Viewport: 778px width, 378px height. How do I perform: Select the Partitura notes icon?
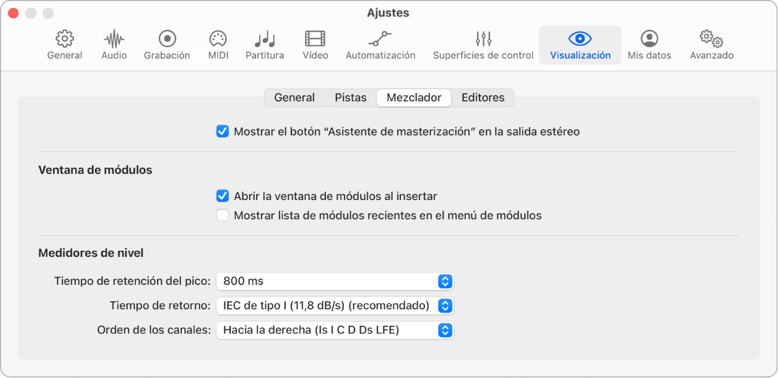point(265,45)
